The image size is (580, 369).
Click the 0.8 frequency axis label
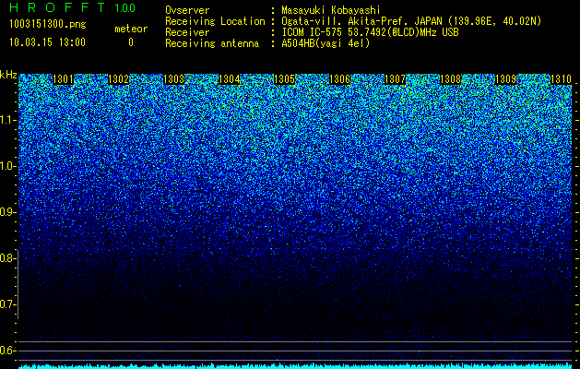[7, 258]
